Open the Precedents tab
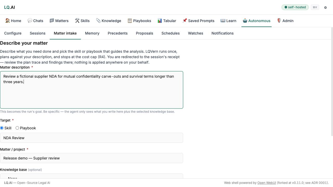 (x=118, y=33)
